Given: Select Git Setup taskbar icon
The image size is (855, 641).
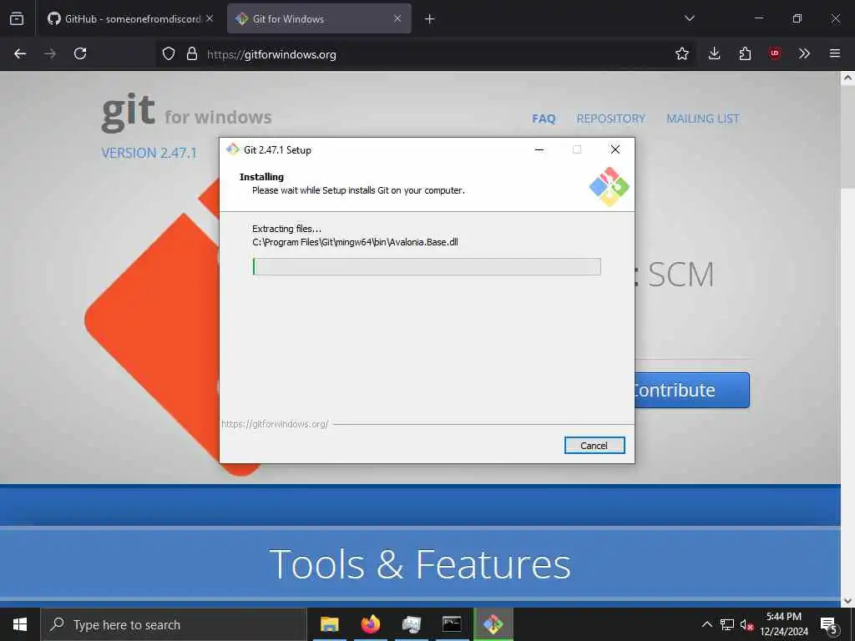Looking at the screenshot, I should (493, 624).
